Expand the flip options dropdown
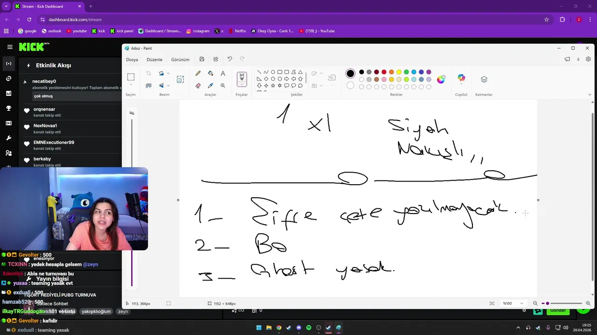 [x=168, y=86]
